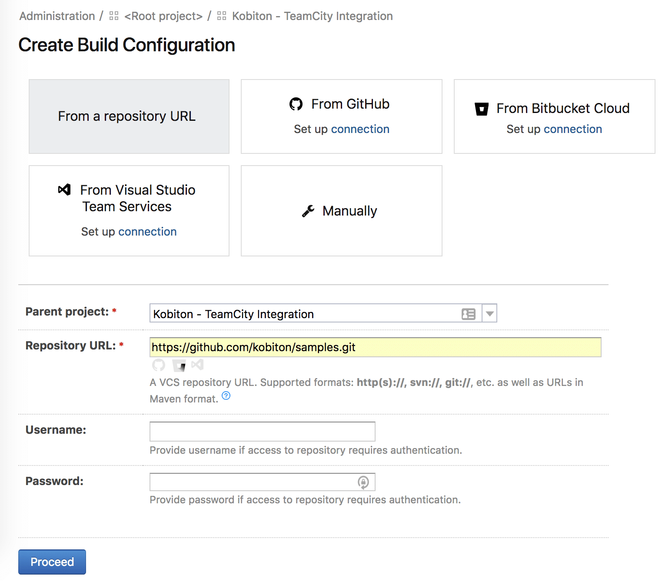
Task: Click the 'Provide password if access' hint text
Action: 305,500
